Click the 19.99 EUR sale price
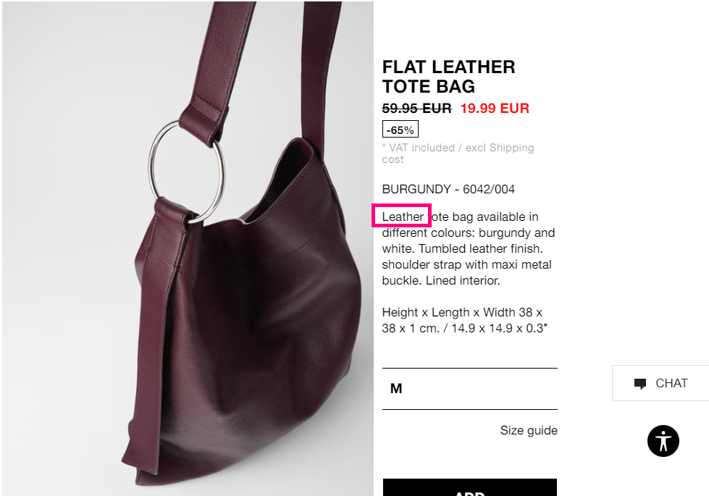 click(495, 108)
